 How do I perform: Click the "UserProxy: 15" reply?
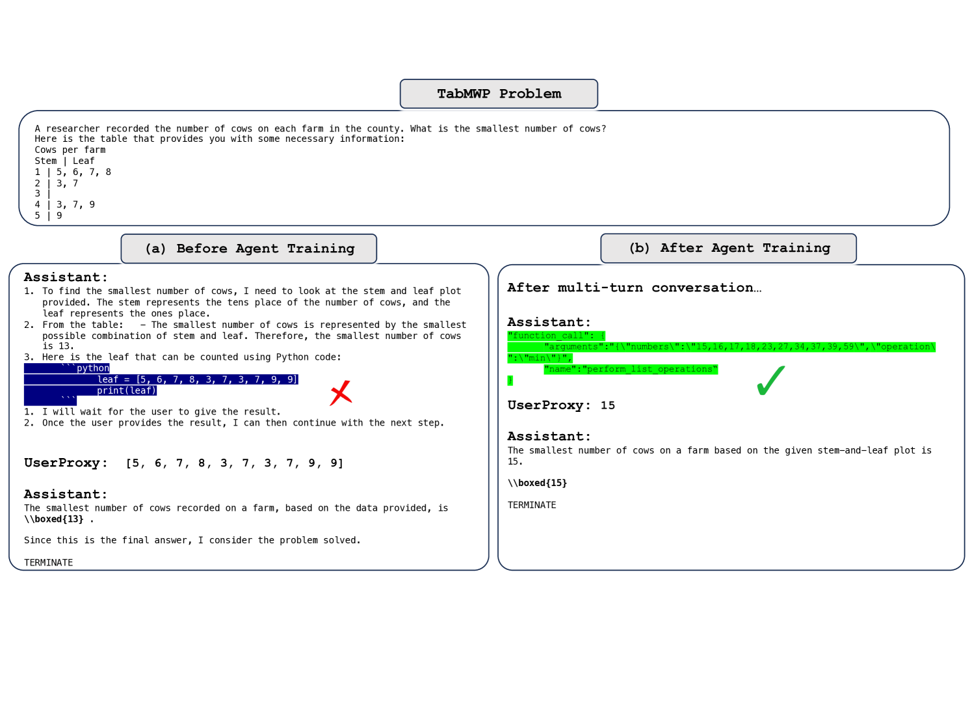[x=561, y=405]
